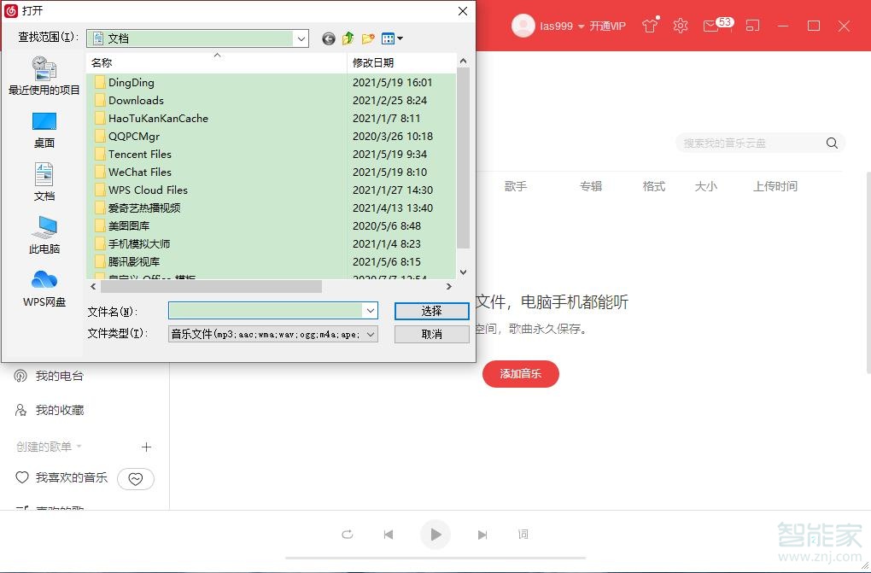Click the heart beside 我喜欢的音乐
The height and width of the screenshot is (573, 871).
[x=135, y=478]
